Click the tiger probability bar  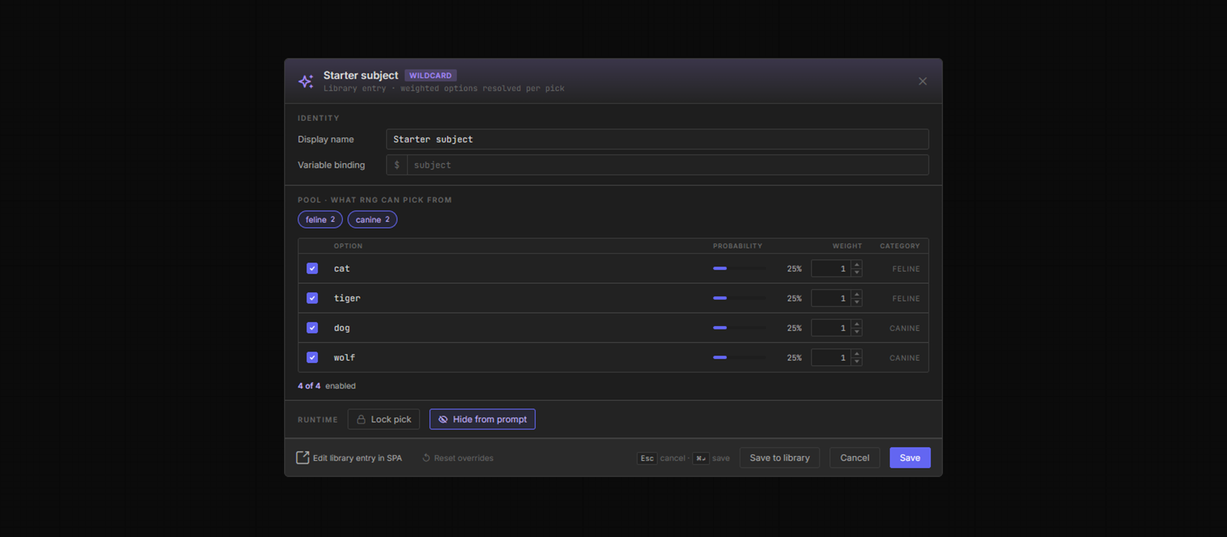click(739, 298)
